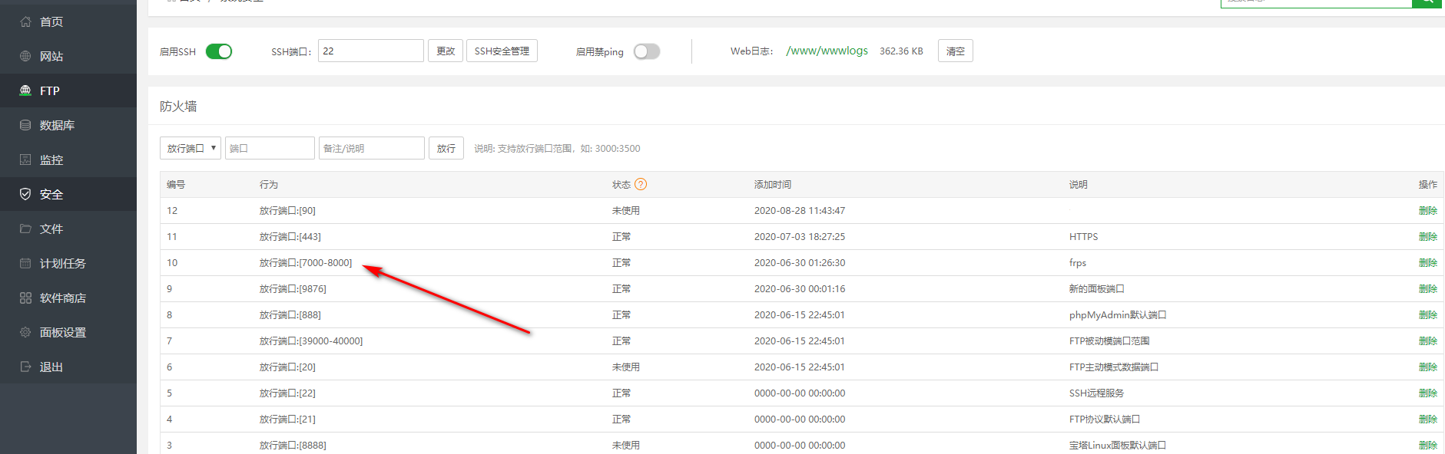Delete the frps [7000-8000] rule
1445x454 pixels.
point(1428,262)
